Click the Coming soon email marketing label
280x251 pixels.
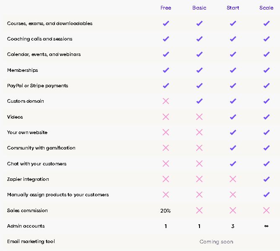click(x=216, y=241)
